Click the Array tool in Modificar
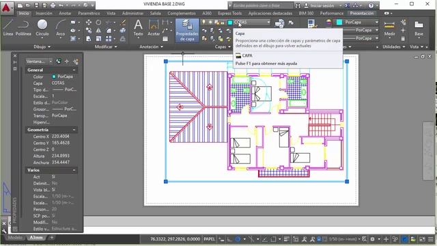The image size is (437, 246). pyautogui.click(x=109, y=39)
